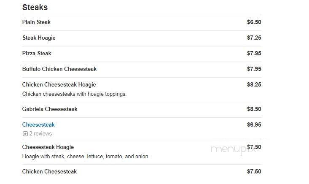Open the Cheesesteak menu item link
This screenshot has width=309, height=184.
point(38,124)
